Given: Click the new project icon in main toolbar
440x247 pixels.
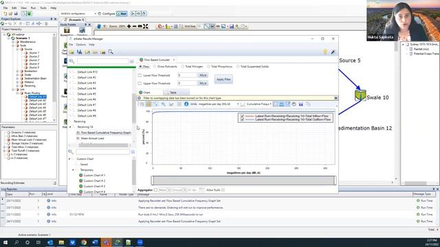Looking at the screenshot, I should point(5,14).
